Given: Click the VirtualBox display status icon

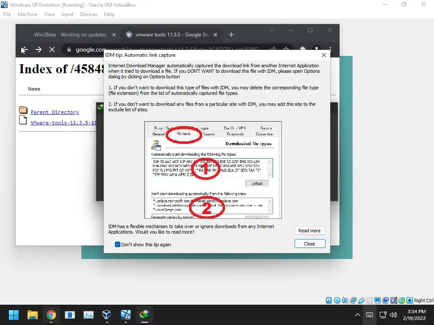Looking at the screenshot, I should pos(377,300).
